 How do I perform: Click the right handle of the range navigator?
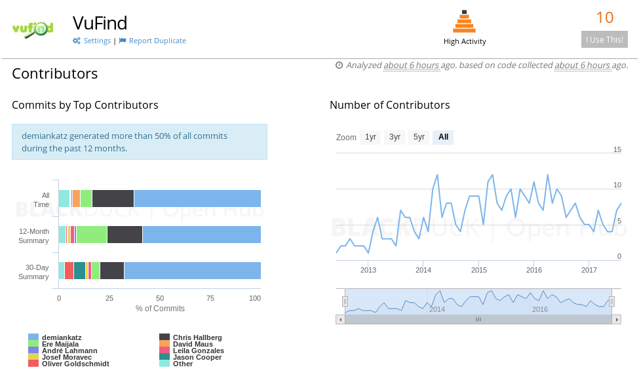611,301
